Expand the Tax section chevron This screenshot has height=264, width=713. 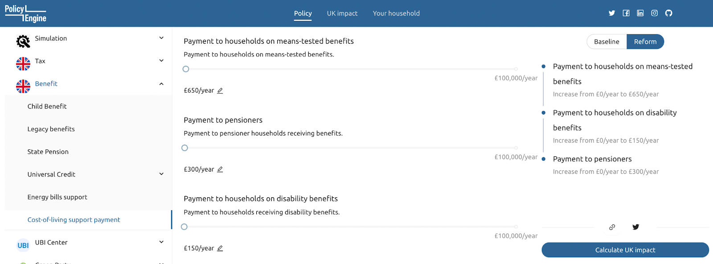(x=161, y=61)
